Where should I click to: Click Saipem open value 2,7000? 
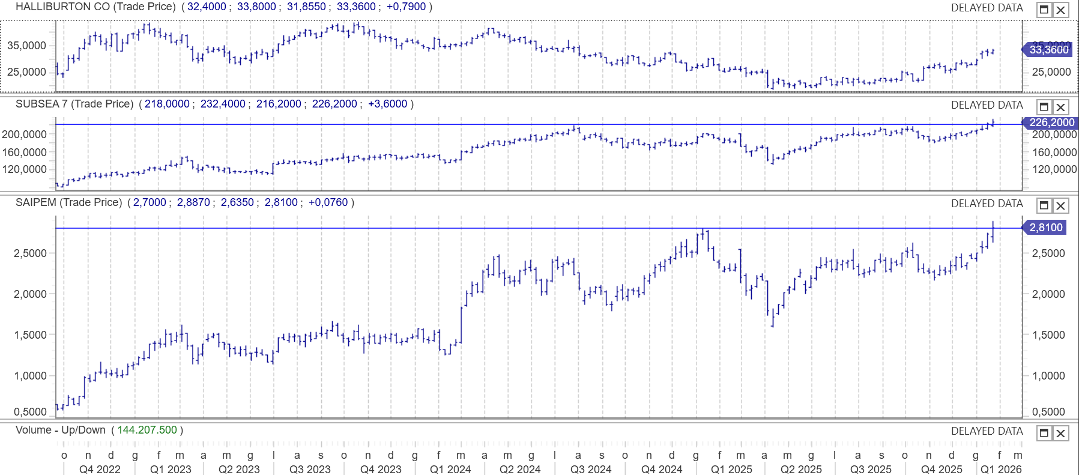pyautogui.click(x=150, y=202)
